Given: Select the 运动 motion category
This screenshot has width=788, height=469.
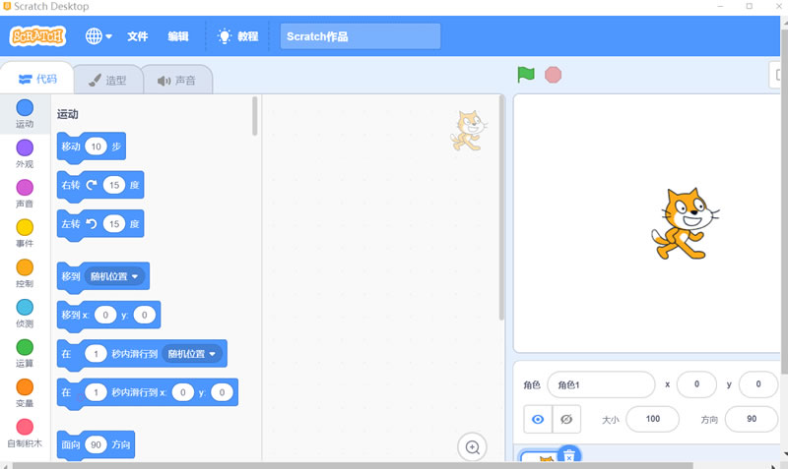Looking at the screenshot, I should [x=25, y=113].
